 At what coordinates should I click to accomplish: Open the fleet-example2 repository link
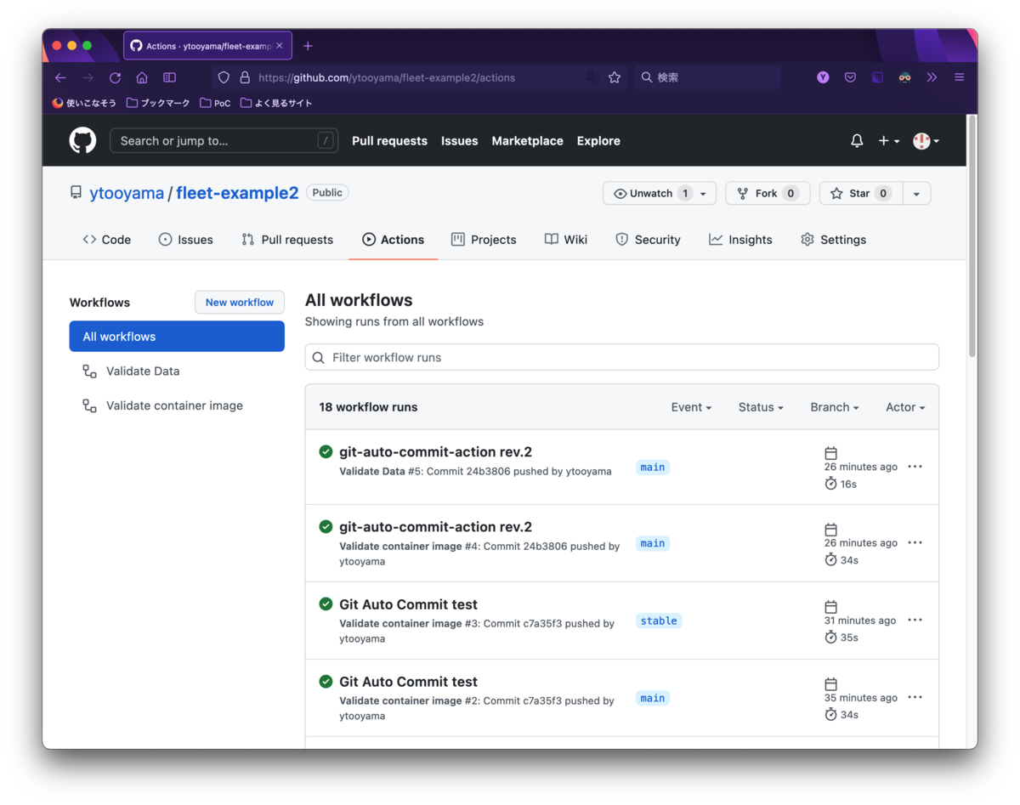click(x=237, y=193)
